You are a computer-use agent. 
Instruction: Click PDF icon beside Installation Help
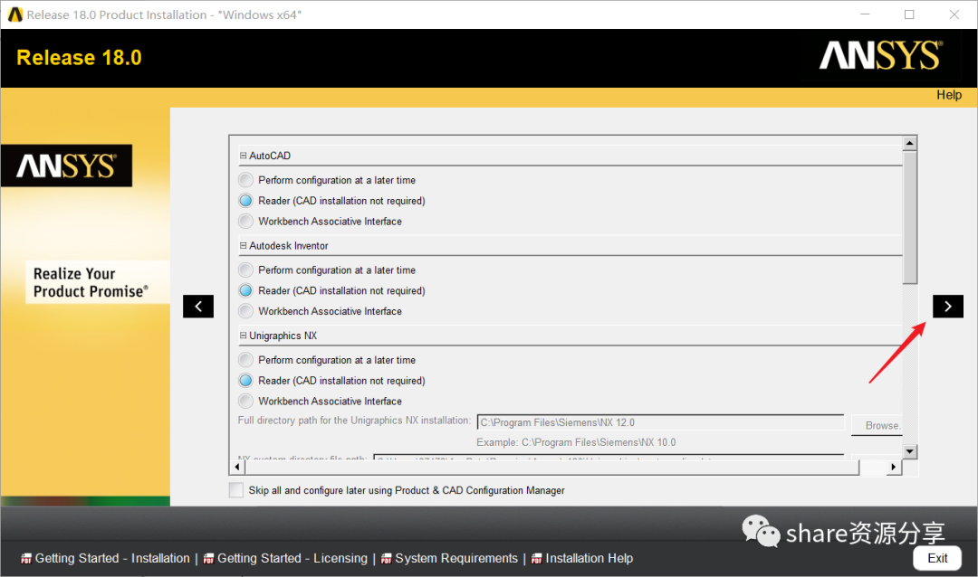[536, 559]
